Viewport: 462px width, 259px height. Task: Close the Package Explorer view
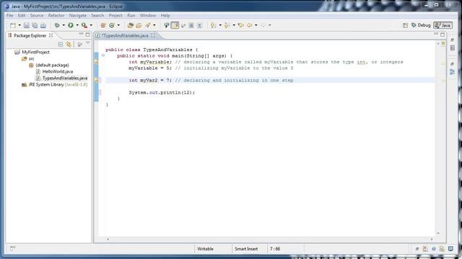[51, 35]
